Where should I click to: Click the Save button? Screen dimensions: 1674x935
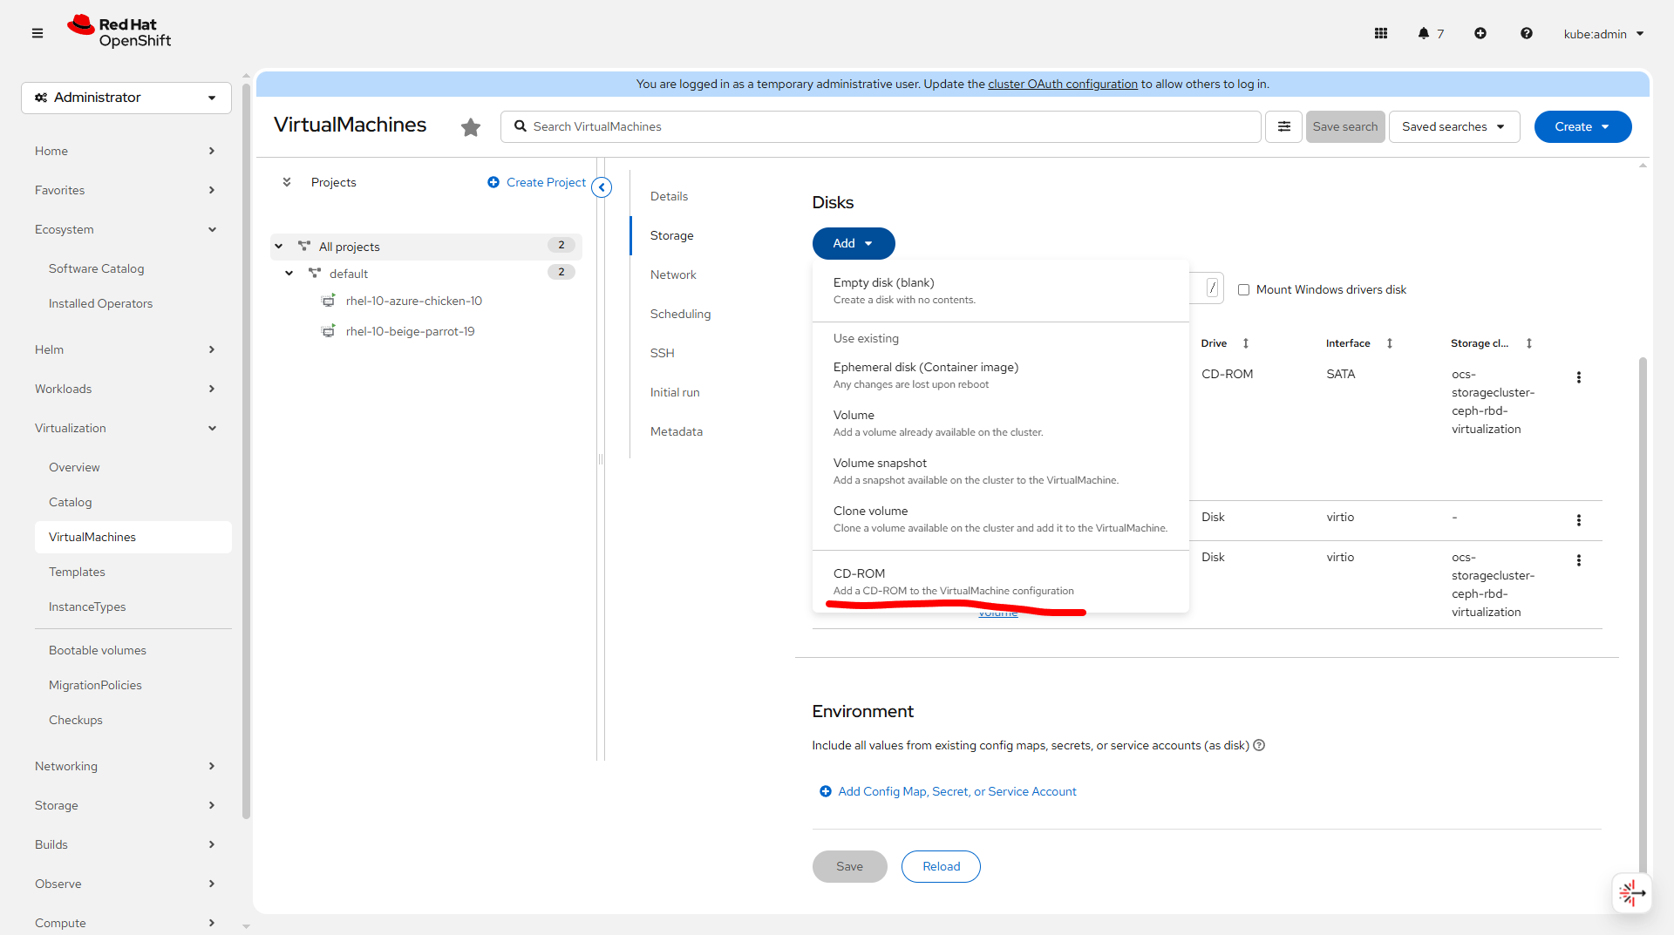(x=850, y=866)
